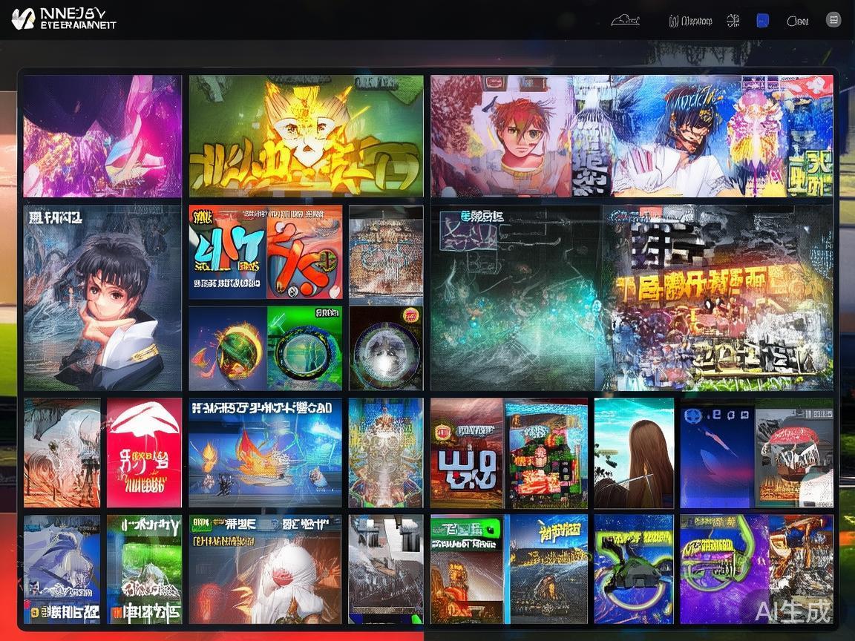Open the dark-haired anime boy tile
This screenshot has height=641, width=855.
coord(102,298)
